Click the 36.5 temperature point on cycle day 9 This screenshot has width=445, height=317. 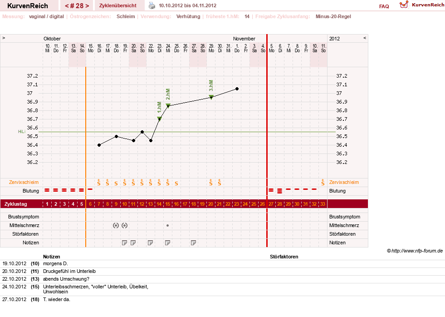pyautogui.click(x=117, y=137)
